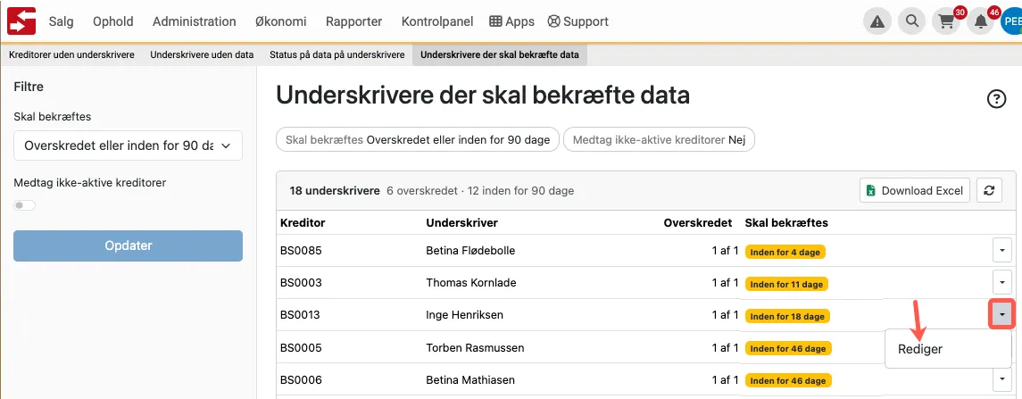Switch to Kreditorer uden underskrivere tab

[71, 54]
